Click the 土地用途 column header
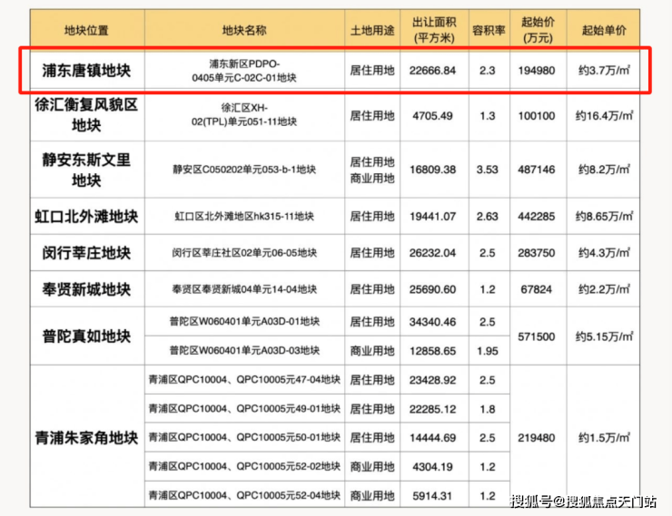 tap(372, 30)
